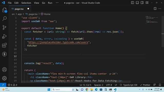Click the minimap code preview
Screen dimensions: 164x92
(152, 19)
